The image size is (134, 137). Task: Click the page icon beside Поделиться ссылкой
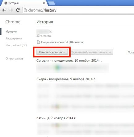click(38, 42)
